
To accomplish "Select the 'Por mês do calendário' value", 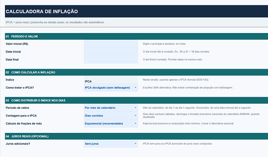I will [100, 108].
